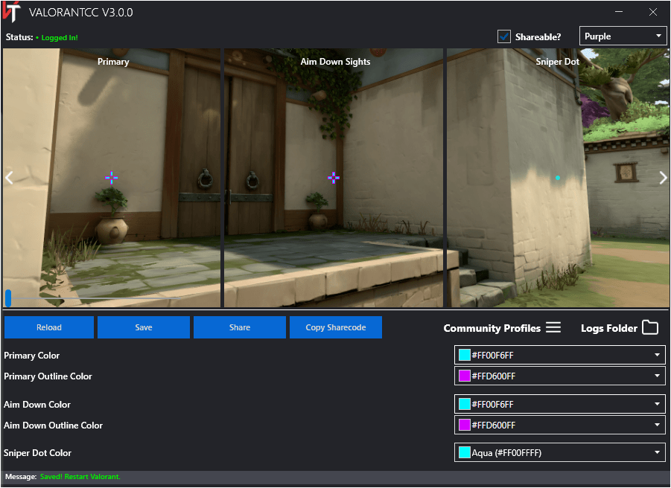The image size is (671, 488).
Task: Click the Sniper Dot Color label
Action: tap(38, 452)
